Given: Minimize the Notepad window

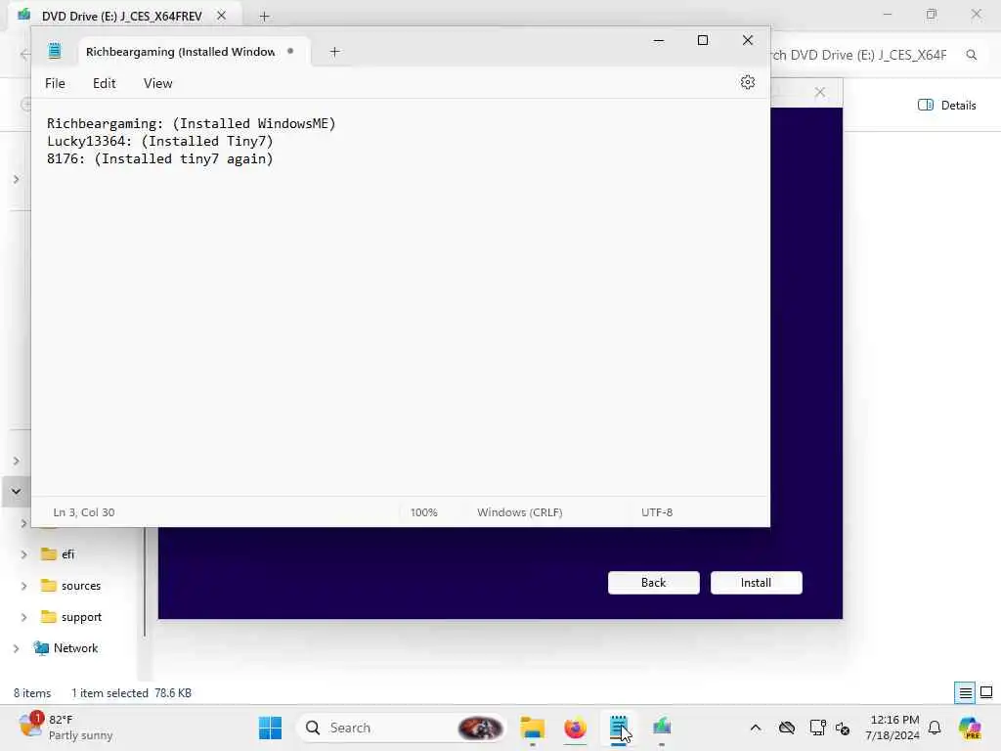Looking at the screenshot, I should [659, 40].
